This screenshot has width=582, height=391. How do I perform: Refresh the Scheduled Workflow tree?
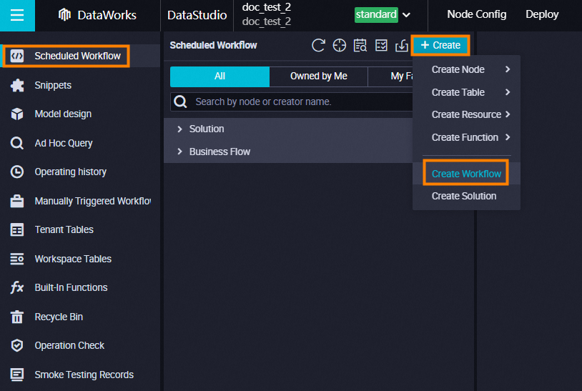[x=318, y=45]
